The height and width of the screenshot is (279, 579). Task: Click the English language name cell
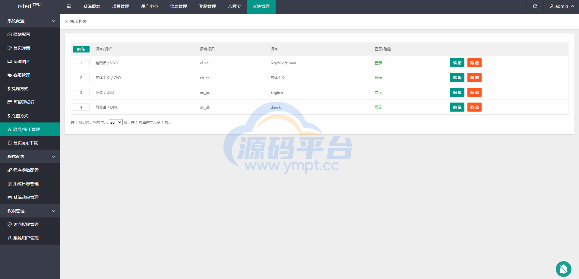(277, 93)
